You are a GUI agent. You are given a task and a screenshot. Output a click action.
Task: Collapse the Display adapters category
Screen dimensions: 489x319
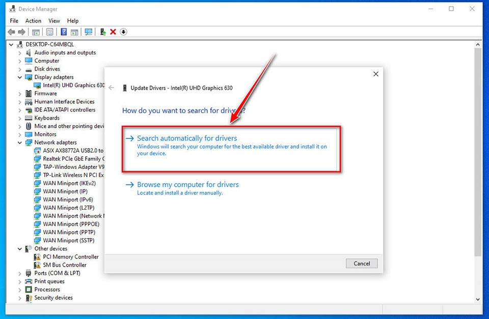point(20,77)
